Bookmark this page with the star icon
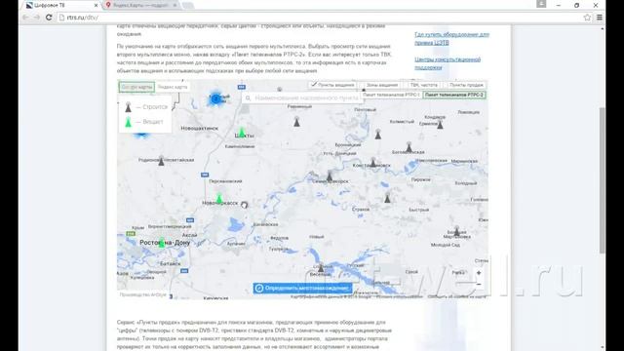The width and height of the screenshot is (624, 351). tap(587, 18)
